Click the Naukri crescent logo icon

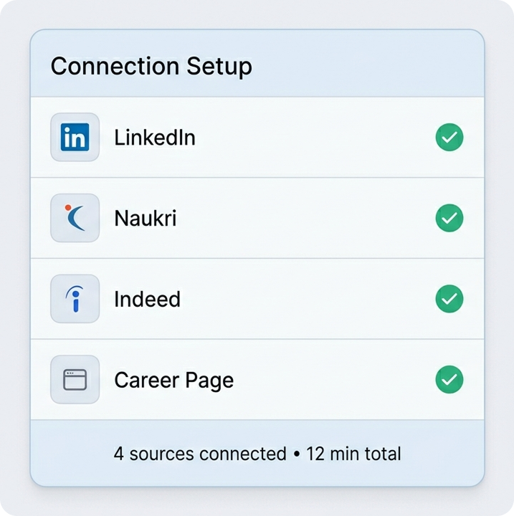[75, 217]
